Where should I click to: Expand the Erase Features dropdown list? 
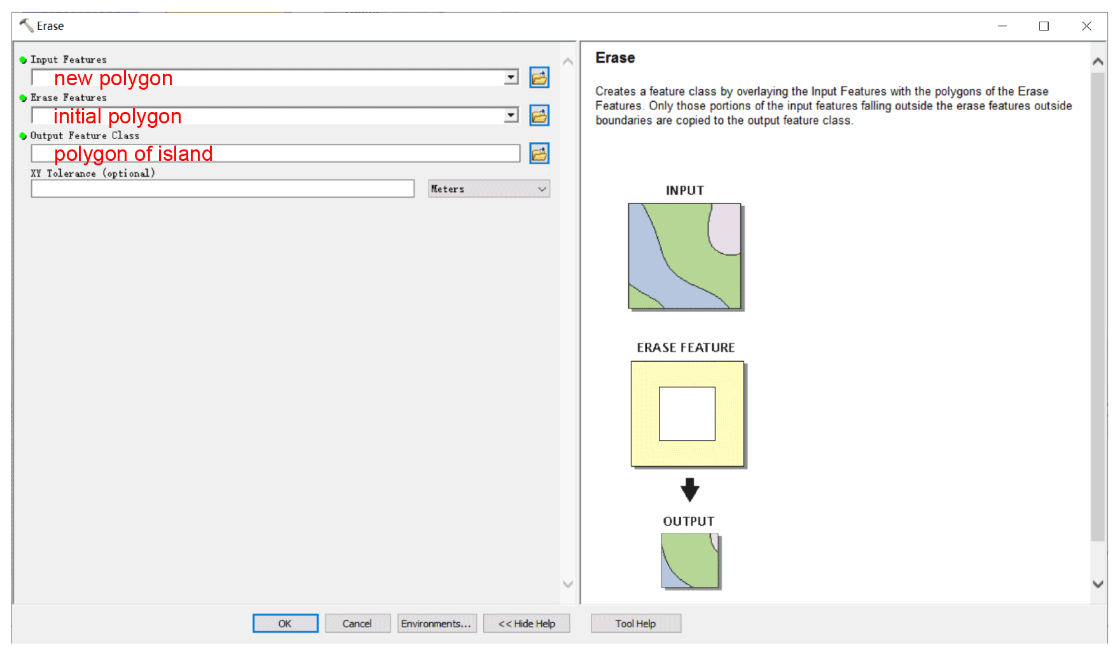(511, 116)
